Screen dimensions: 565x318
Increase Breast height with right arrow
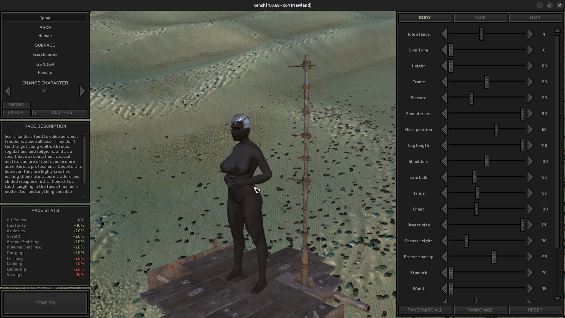tap(530, 241)
